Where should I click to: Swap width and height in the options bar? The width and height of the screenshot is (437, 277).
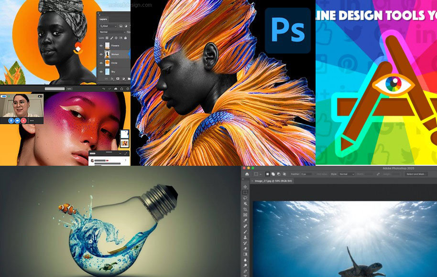[x=378, y=174]
